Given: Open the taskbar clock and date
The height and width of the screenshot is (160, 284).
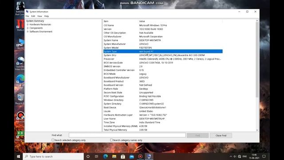Looking at the screenshot, I should pos(254,156).
